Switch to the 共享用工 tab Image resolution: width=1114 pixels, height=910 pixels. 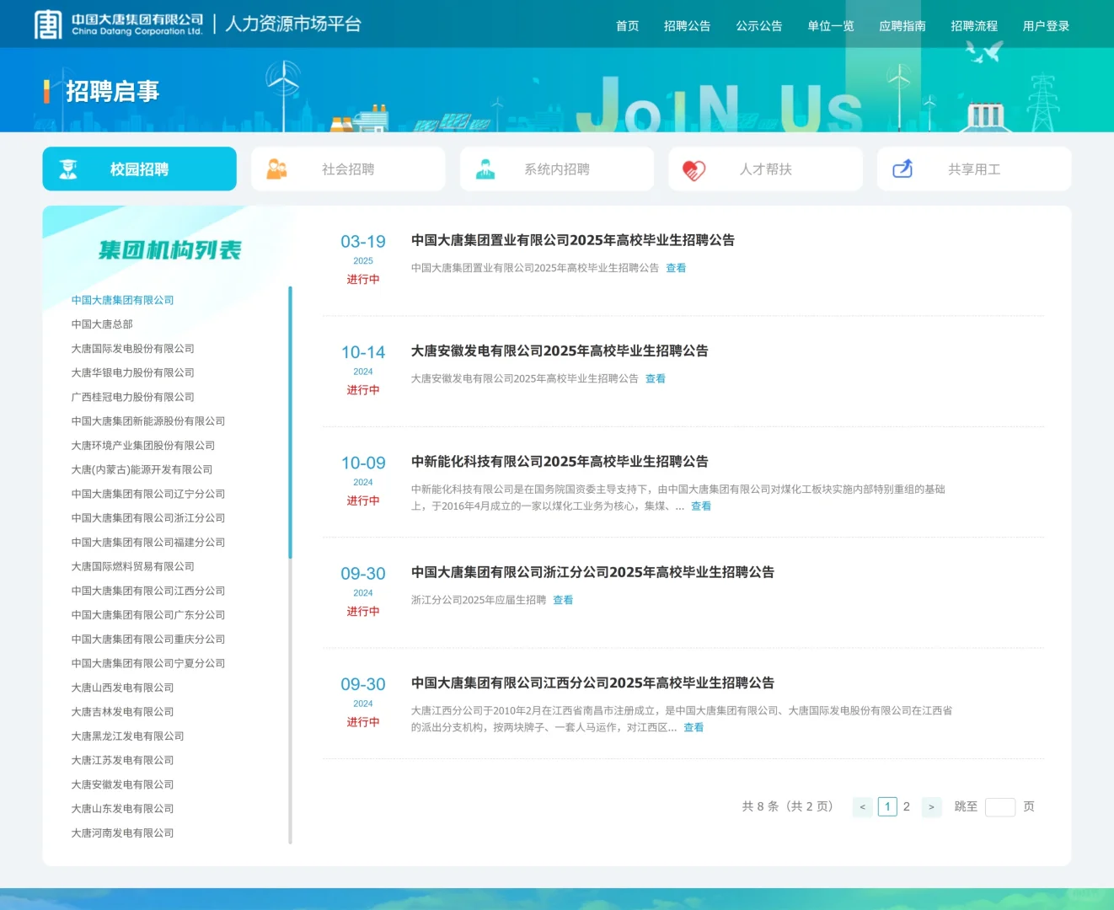tap(974, 169)
